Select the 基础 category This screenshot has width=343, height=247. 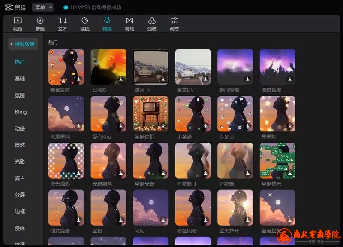(x=20, y=79)
